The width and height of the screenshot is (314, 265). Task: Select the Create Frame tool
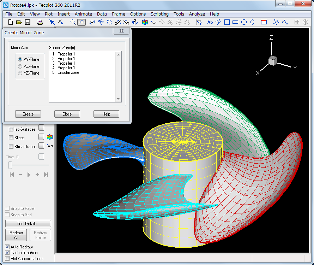pos(264,22)
